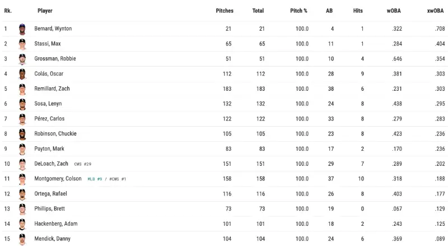The height and width of the screenshot is (246, 448).
Task: Click Oscar Colás's player headshot
Action: pyautogui.click(x=22, y=73)
